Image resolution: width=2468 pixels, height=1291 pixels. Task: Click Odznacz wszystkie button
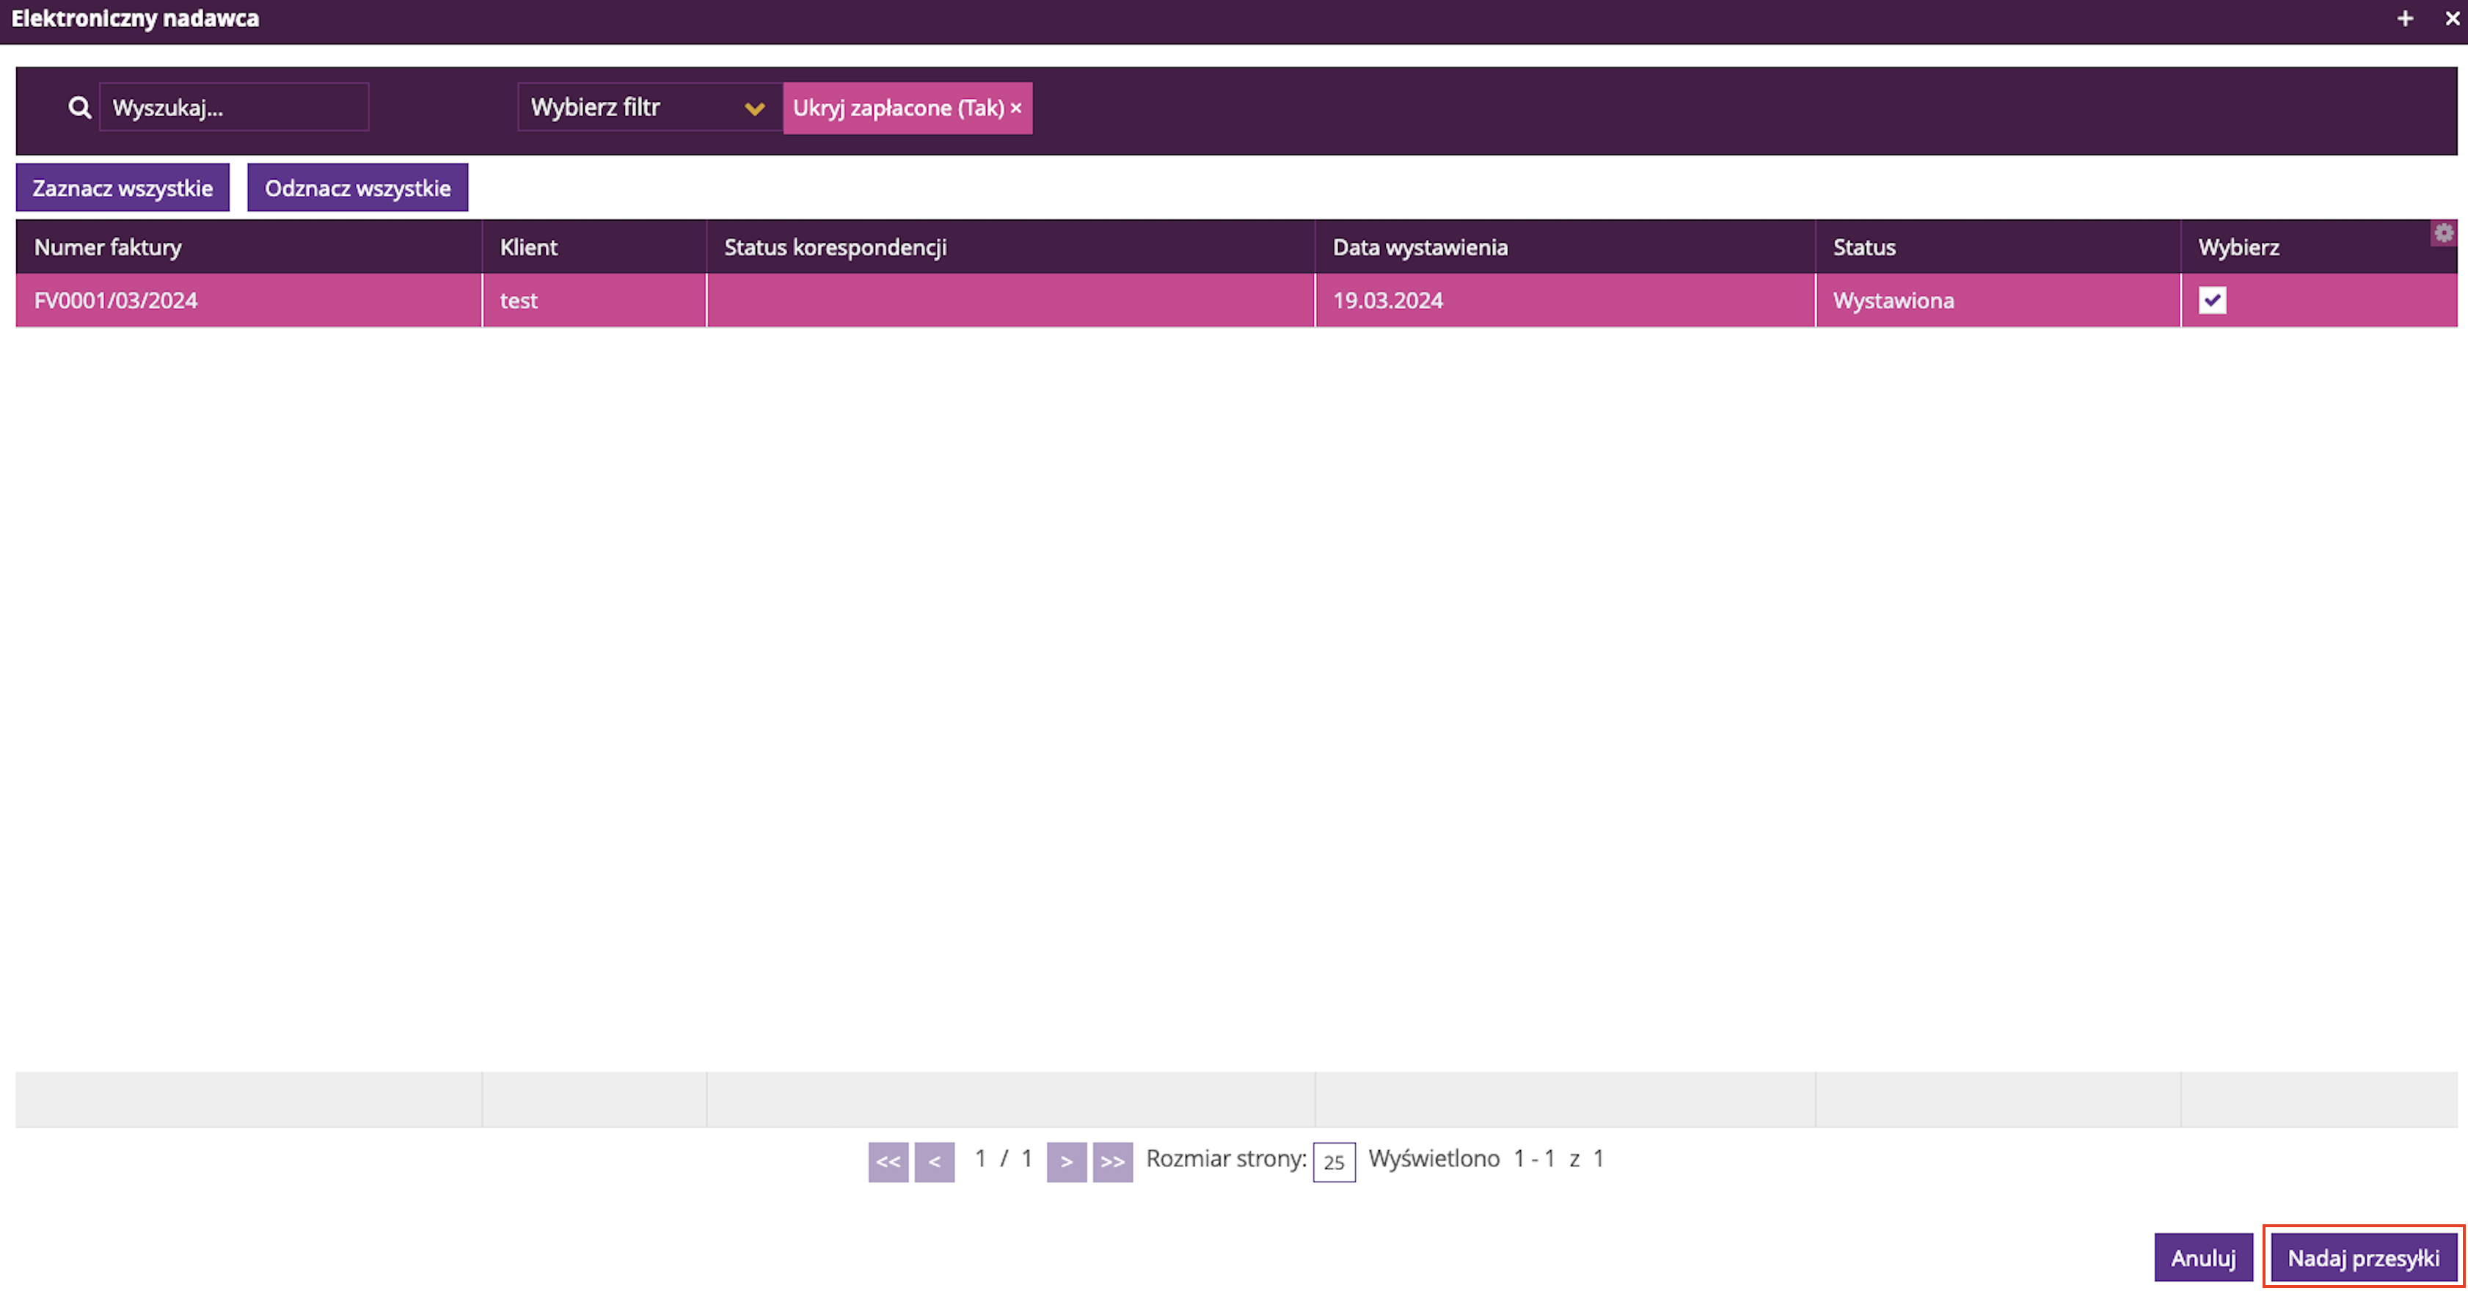tap(357, 188)
